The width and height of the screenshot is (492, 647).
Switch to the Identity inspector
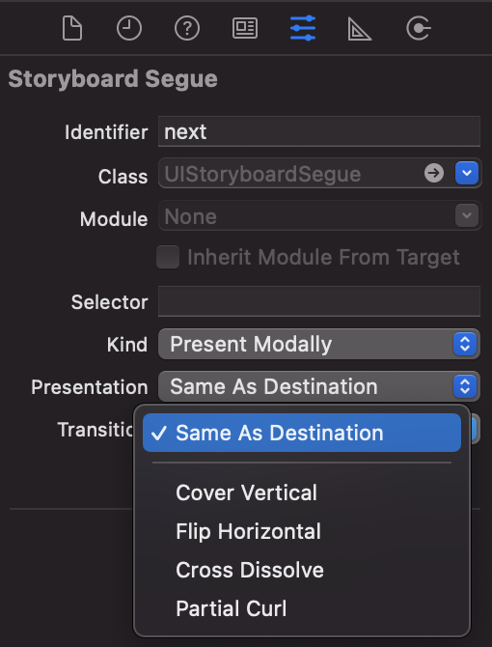click(245, 28)
